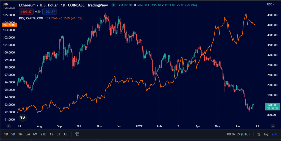The height and width of the screenshot is (141, 281).
Task: Toggle percent scale mode
Action: pos(259,134)
